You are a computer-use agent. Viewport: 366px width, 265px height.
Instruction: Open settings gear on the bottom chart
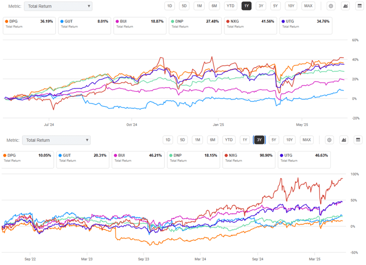click(329, 140)
